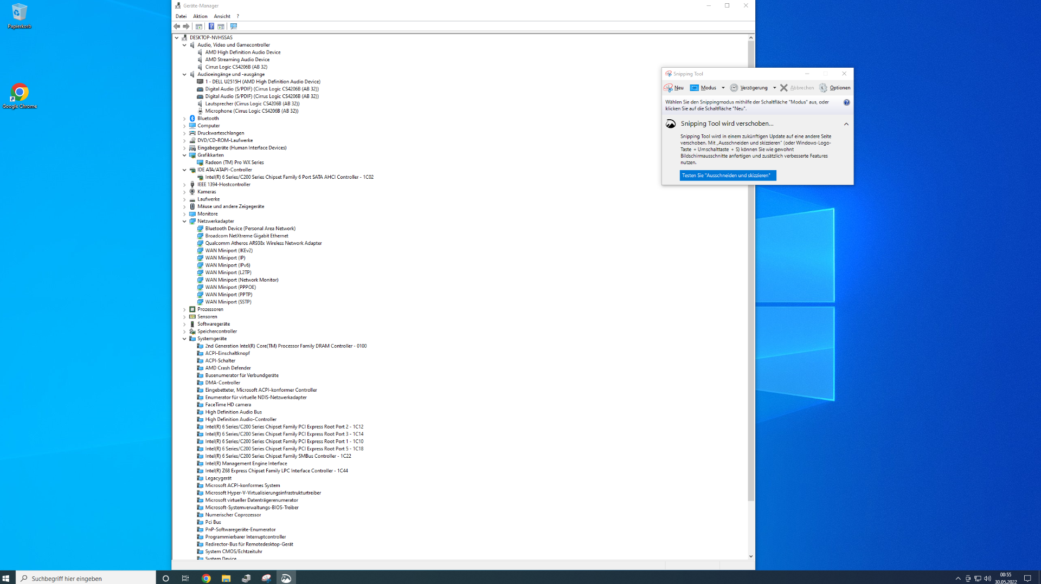Image resolution: width=1041 pixels, height=584 pixels.
Task: Expand the Monitore category
Action: click(184, 215)
